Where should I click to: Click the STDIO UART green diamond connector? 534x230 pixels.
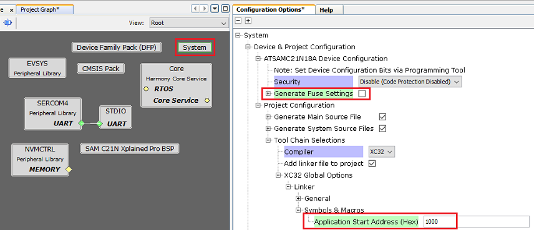pyautogui.click(x=99, y=124)
